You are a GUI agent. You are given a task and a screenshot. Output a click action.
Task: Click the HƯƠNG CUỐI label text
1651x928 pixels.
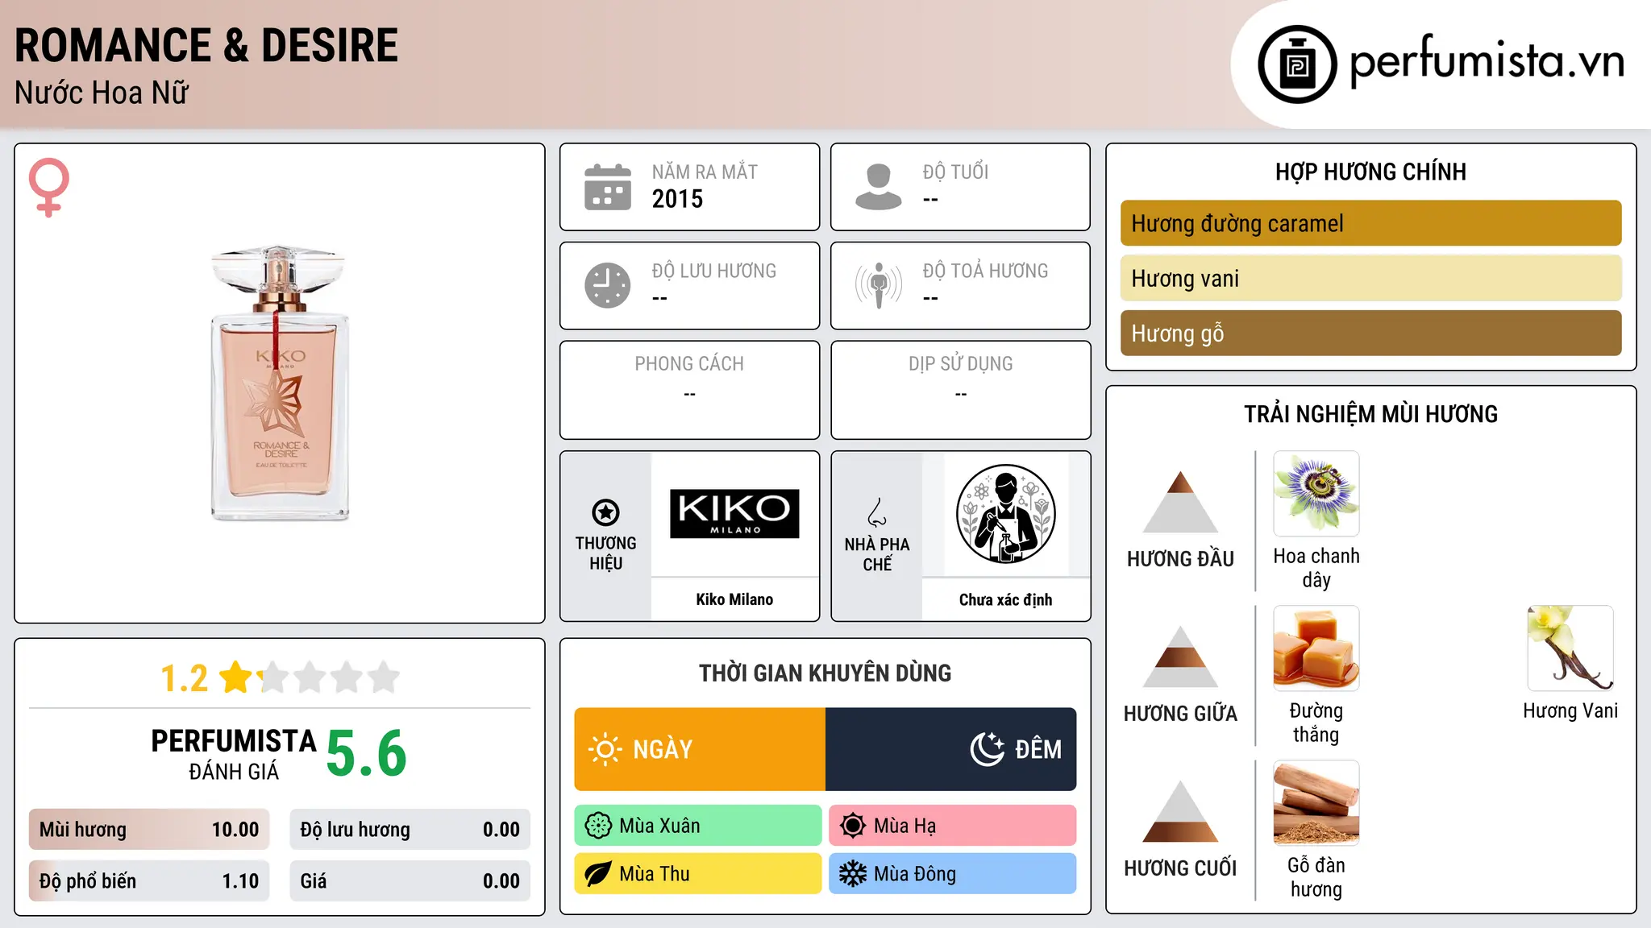[1180, 868]
